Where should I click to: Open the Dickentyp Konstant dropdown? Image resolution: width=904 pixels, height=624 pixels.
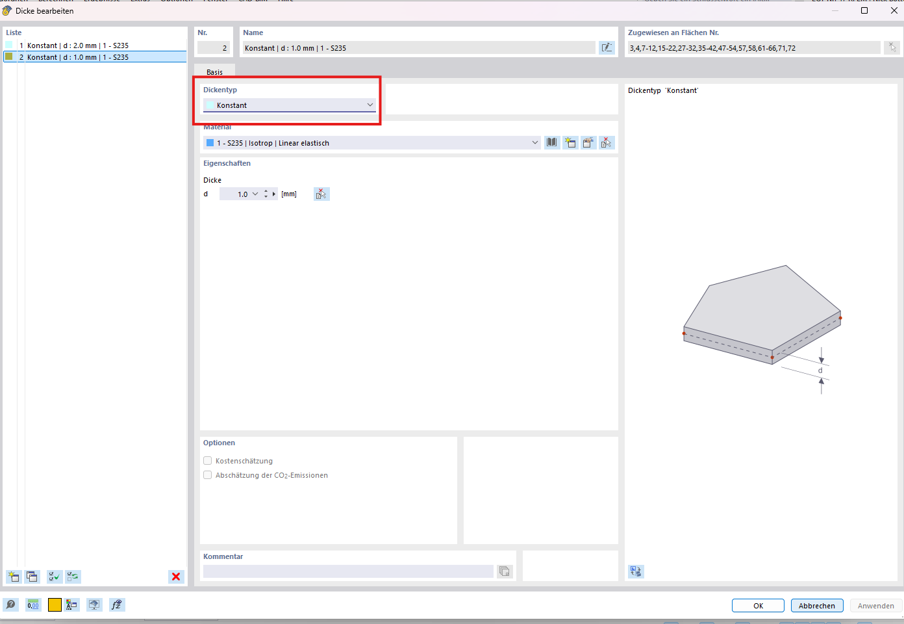[x=370, y=105]
